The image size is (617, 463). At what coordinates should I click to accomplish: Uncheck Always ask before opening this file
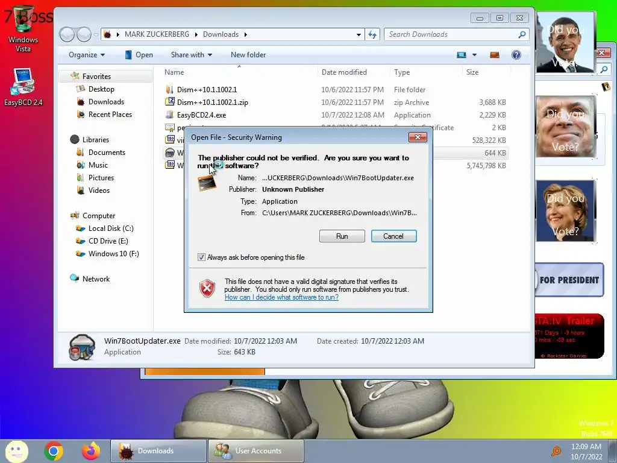point(201,257)
